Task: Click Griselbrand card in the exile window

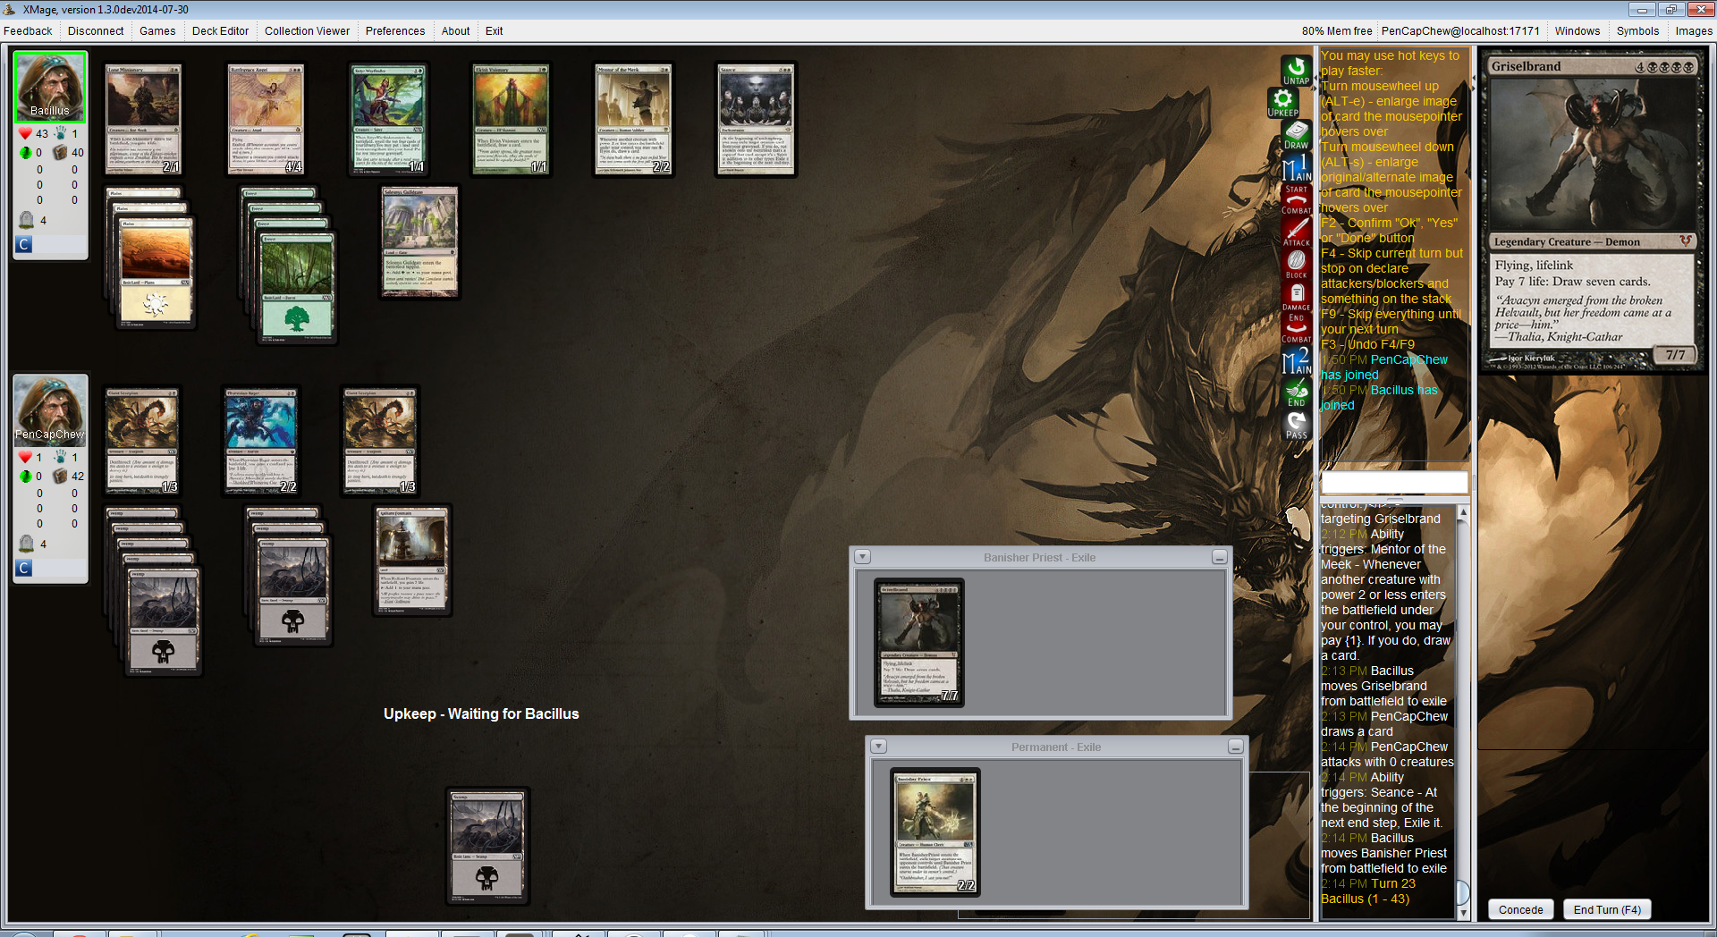Action: [x=918, y=643]
